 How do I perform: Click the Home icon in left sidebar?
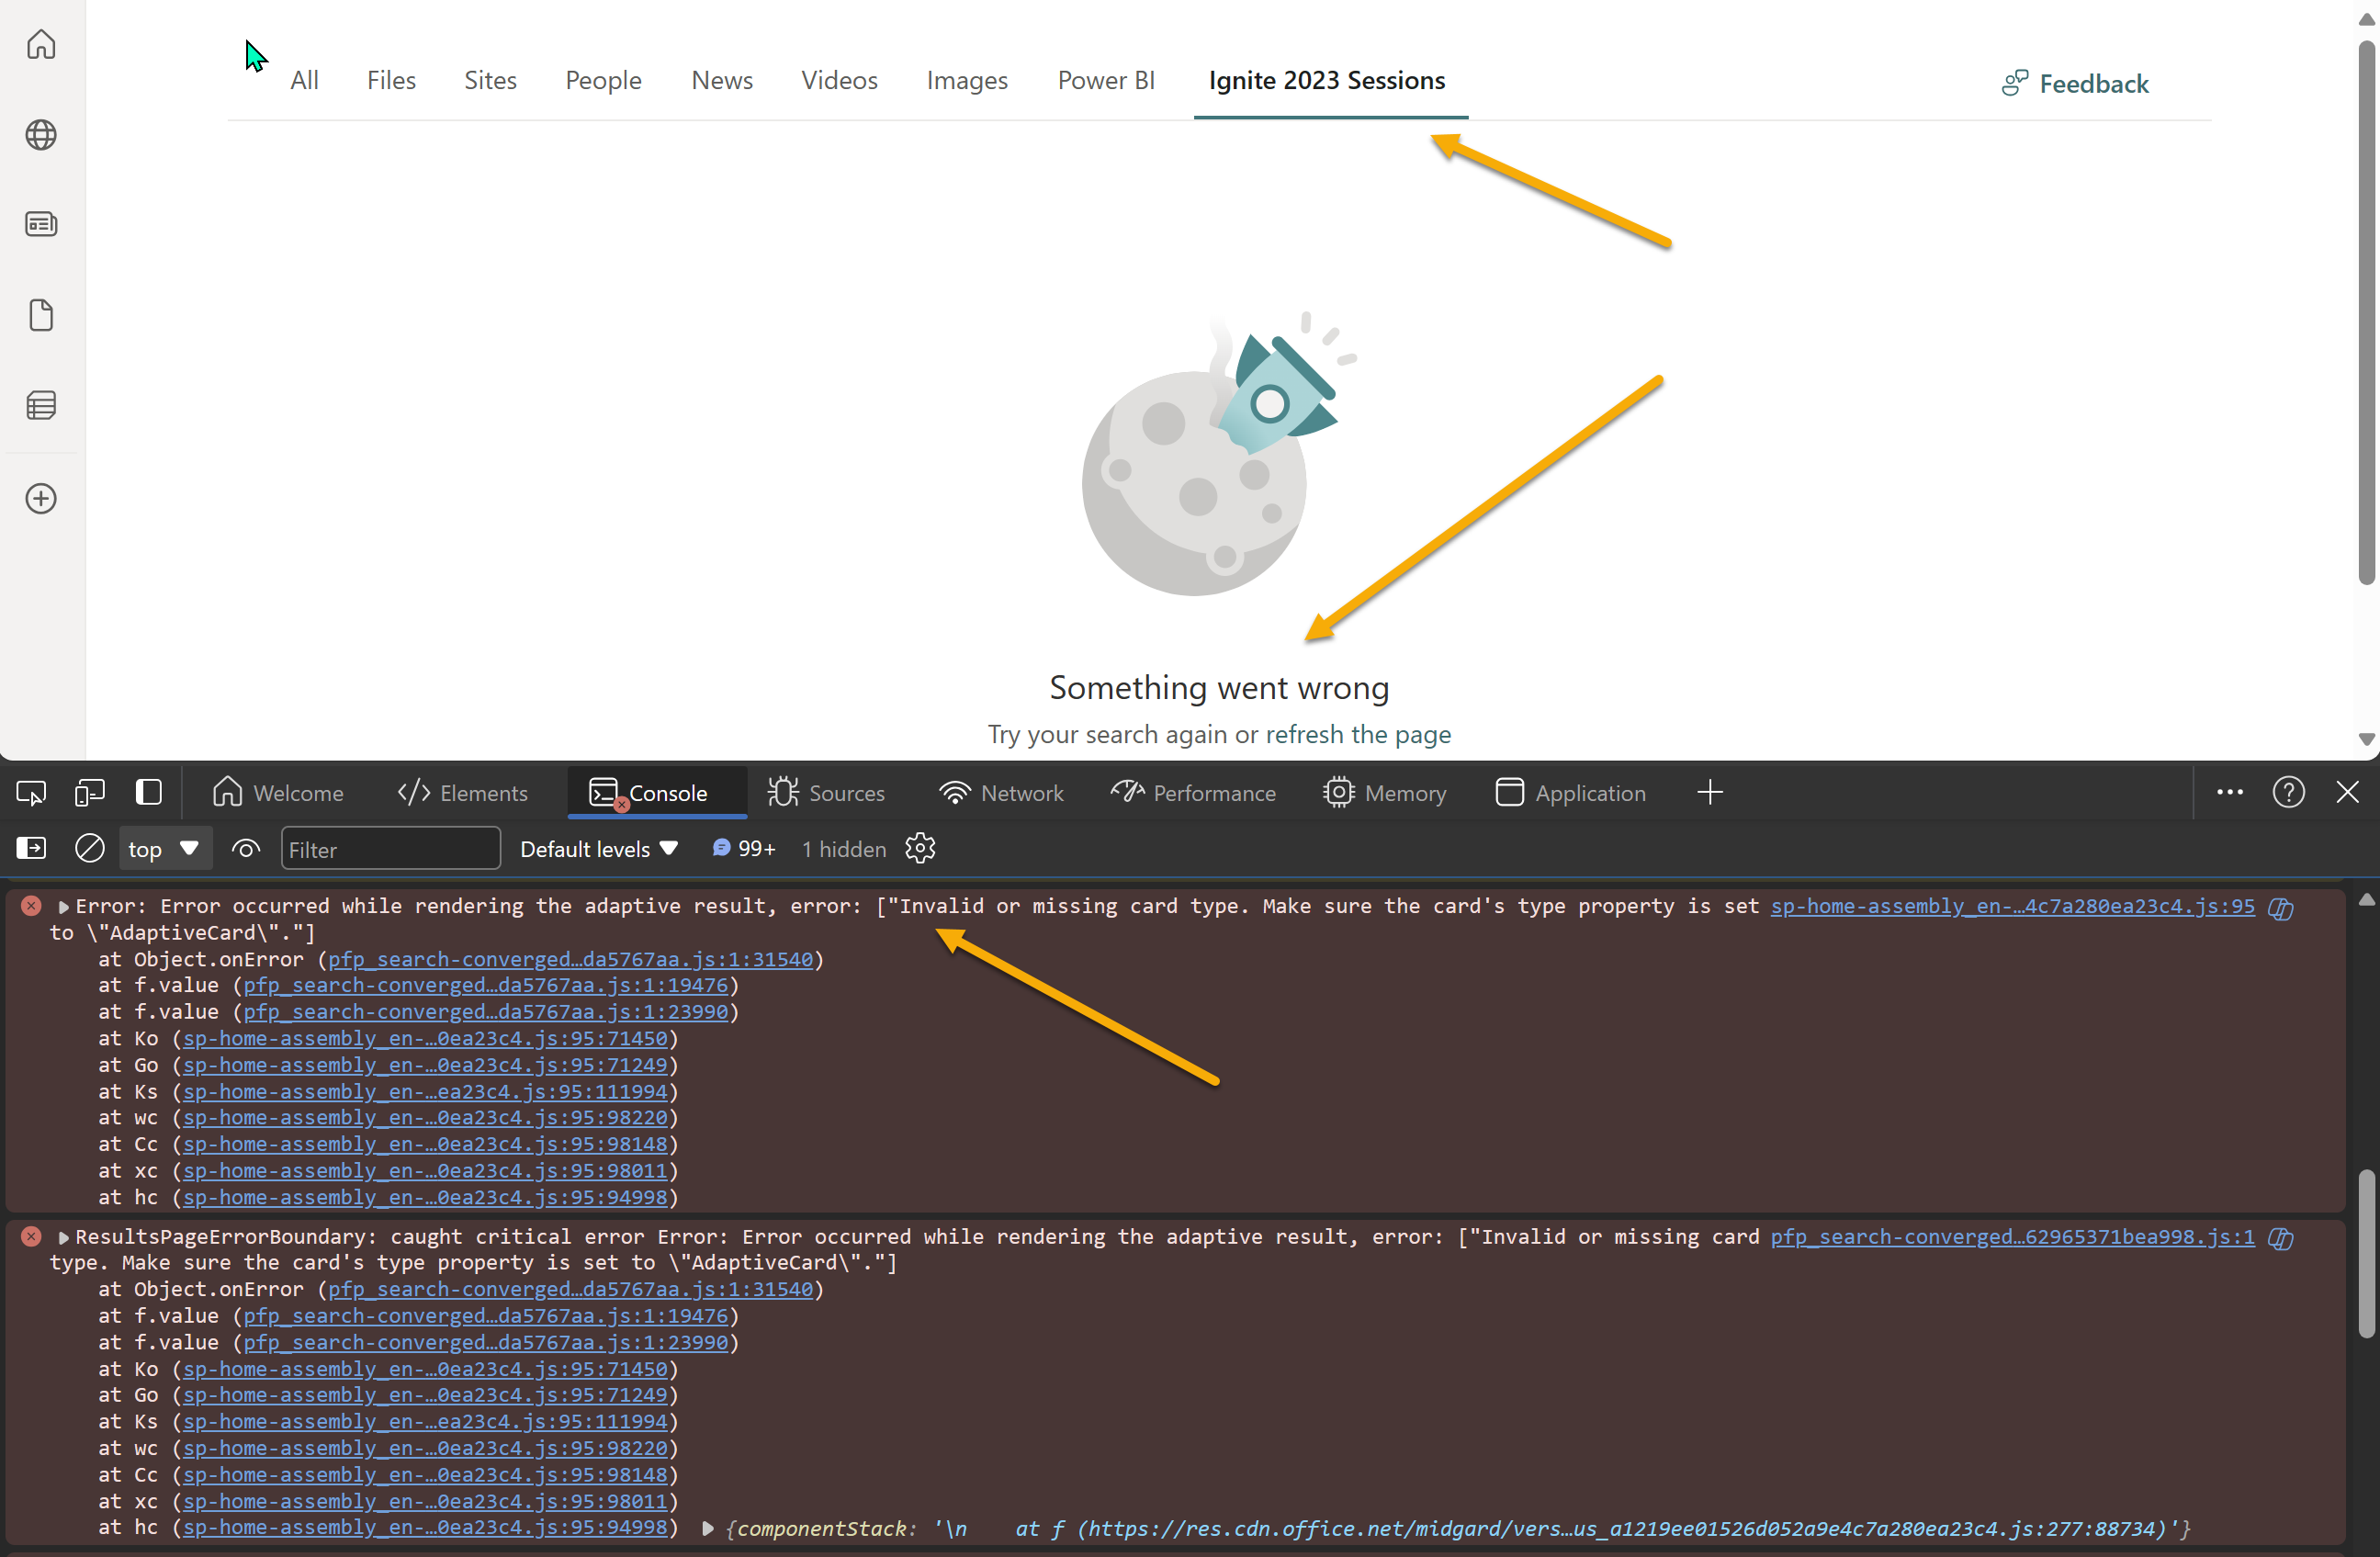tap(41, 45)
